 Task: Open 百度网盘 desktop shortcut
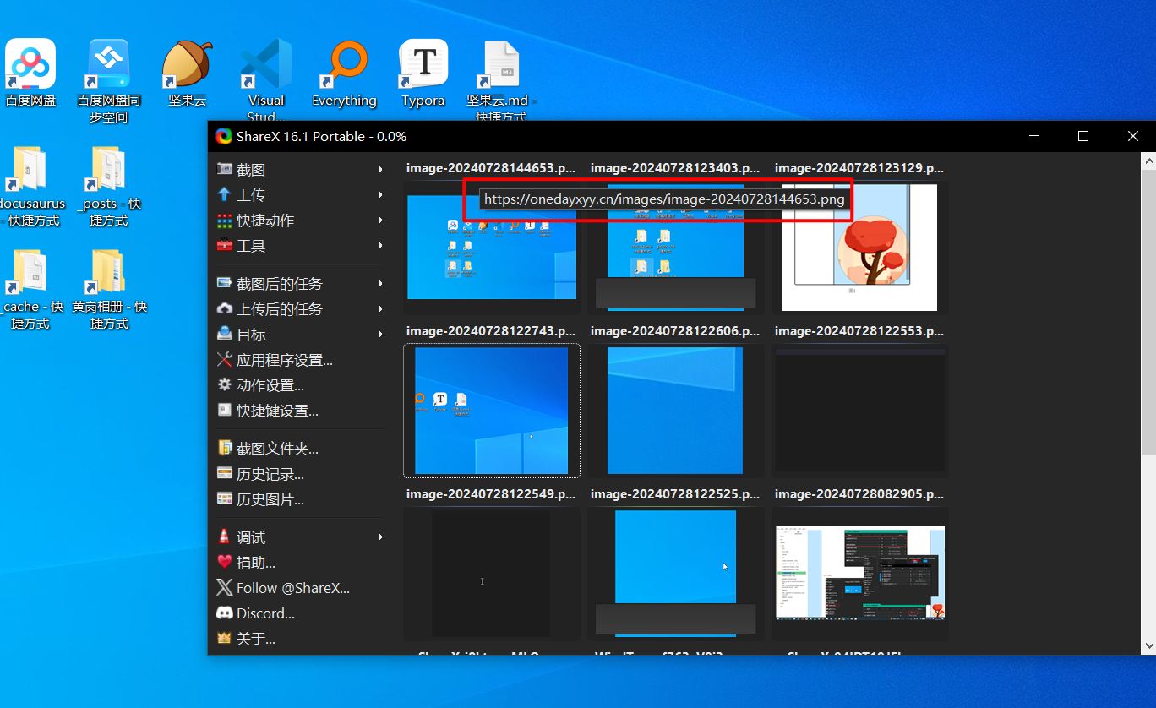click(x=30, y=73)
